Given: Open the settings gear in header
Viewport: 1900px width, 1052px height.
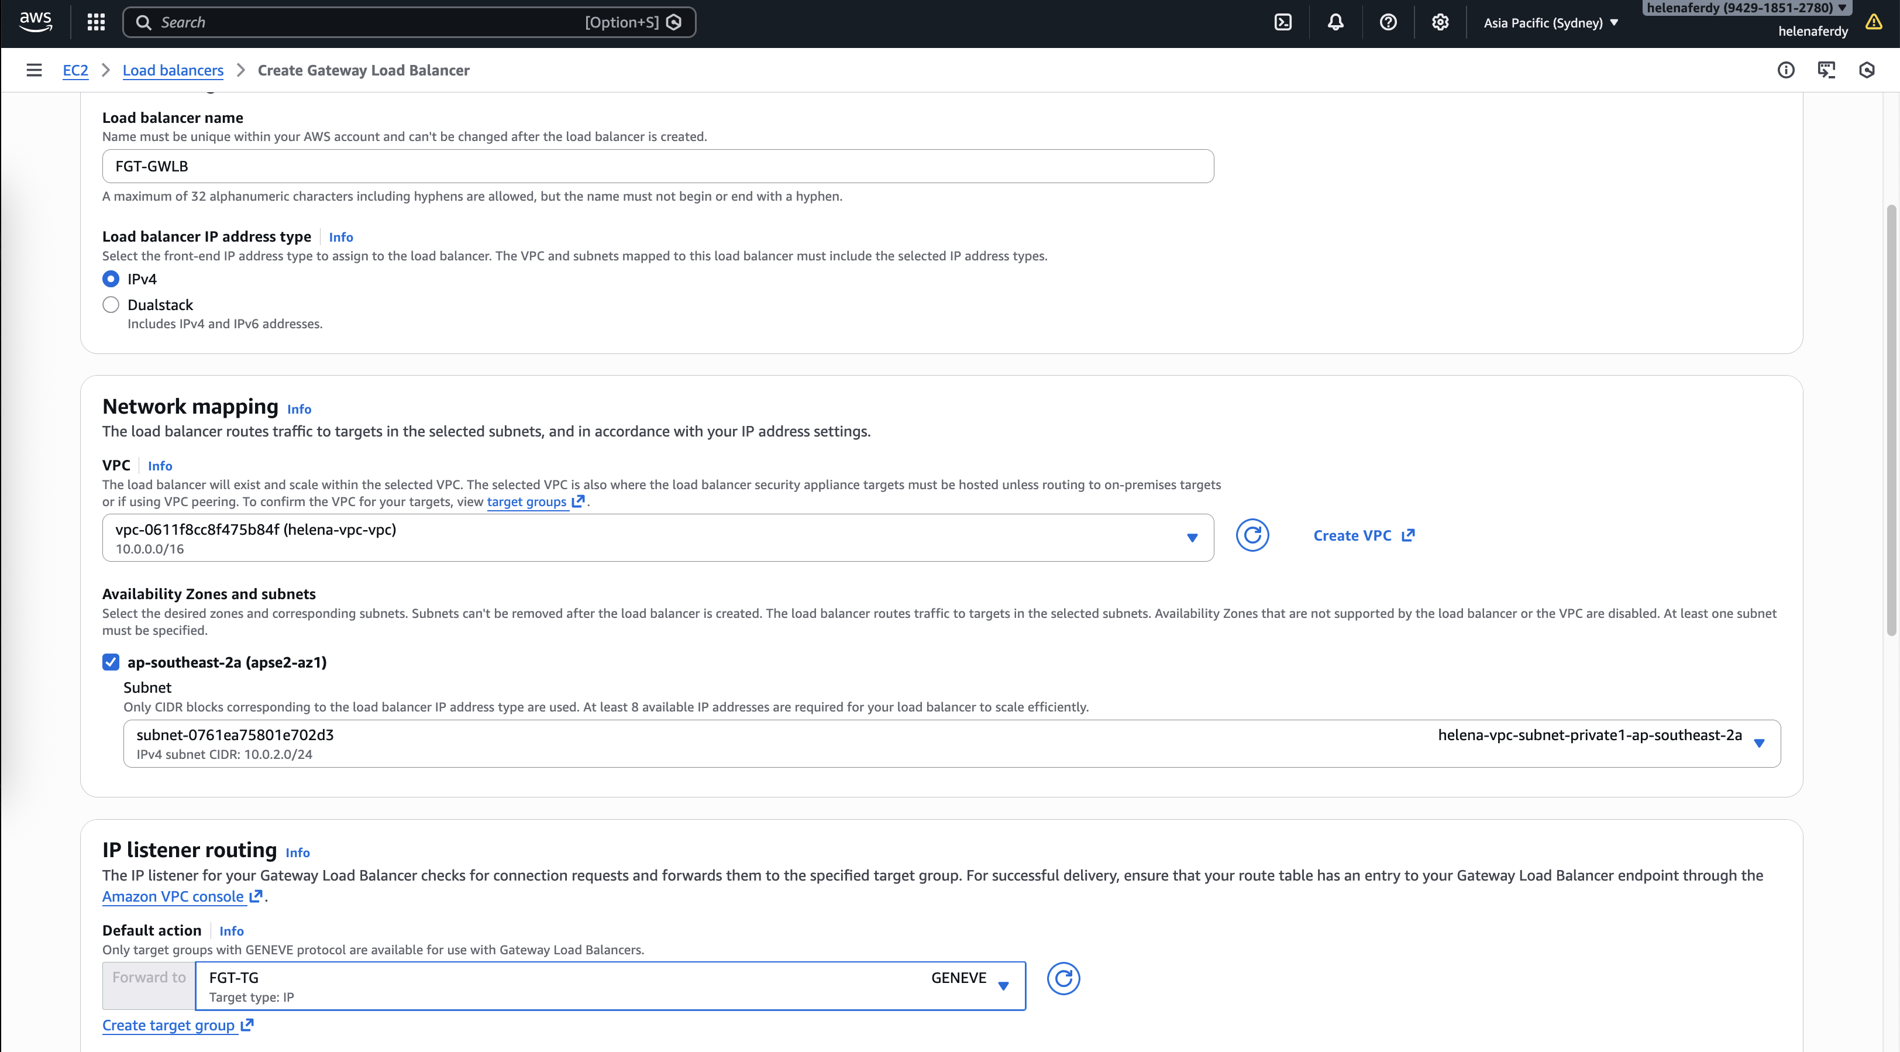Looking at the screenshot, I should (1440, 22).
